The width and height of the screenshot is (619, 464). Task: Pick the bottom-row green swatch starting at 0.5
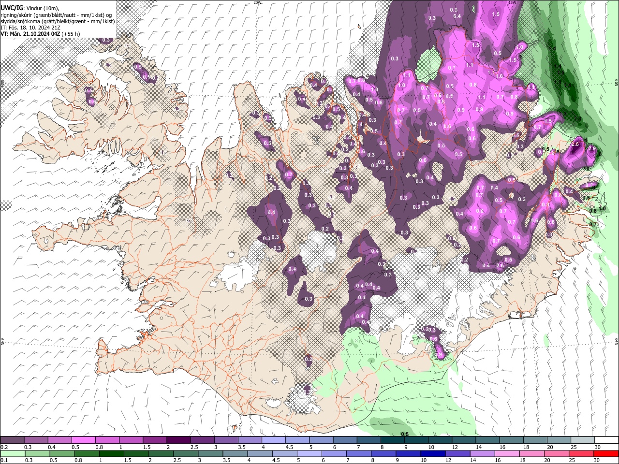tap(62, 453)
